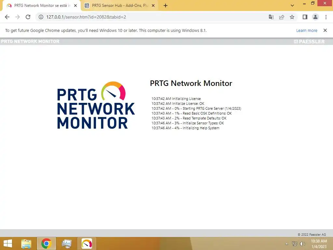Switch to the PRTG Sensor Hub tab
The width and height of the screenshot is (333, 250).
coord(120,6)
